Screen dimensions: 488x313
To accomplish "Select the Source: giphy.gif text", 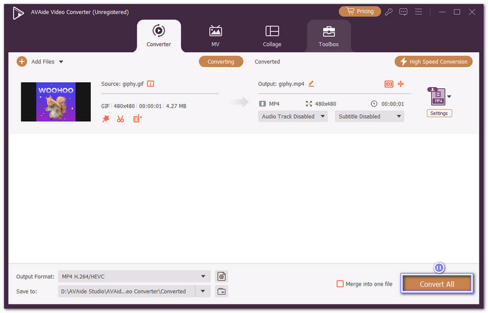I will (x=123, y=83).
